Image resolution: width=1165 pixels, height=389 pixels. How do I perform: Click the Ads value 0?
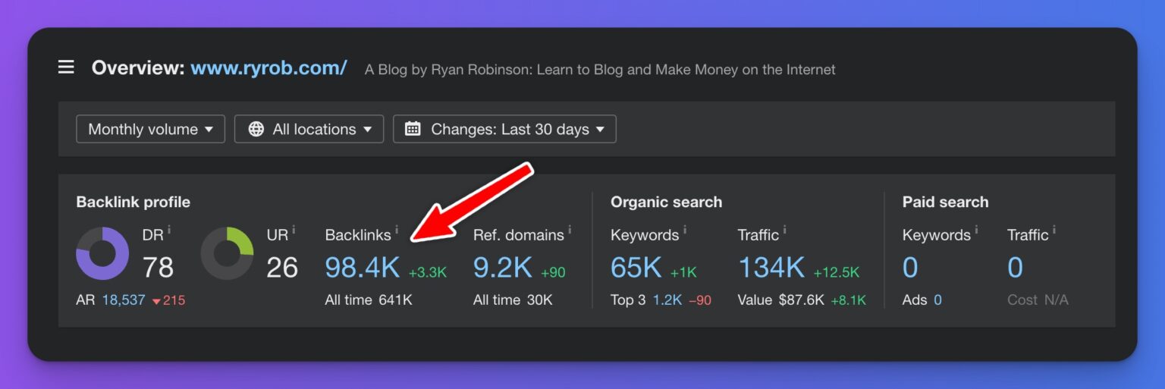pyautogui.click(x=937, y=300)
